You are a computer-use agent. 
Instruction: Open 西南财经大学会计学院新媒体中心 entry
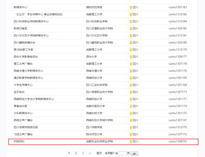(34, 99)
